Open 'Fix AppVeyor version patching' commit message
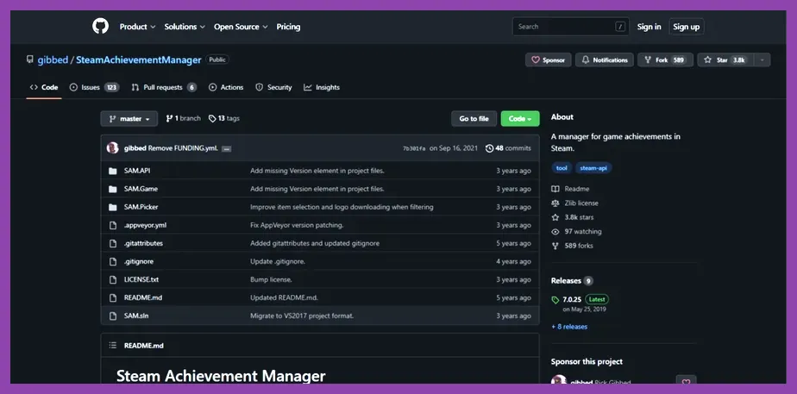Image resolution: width=797 pixels, height=394 pixels. point(297,225)
